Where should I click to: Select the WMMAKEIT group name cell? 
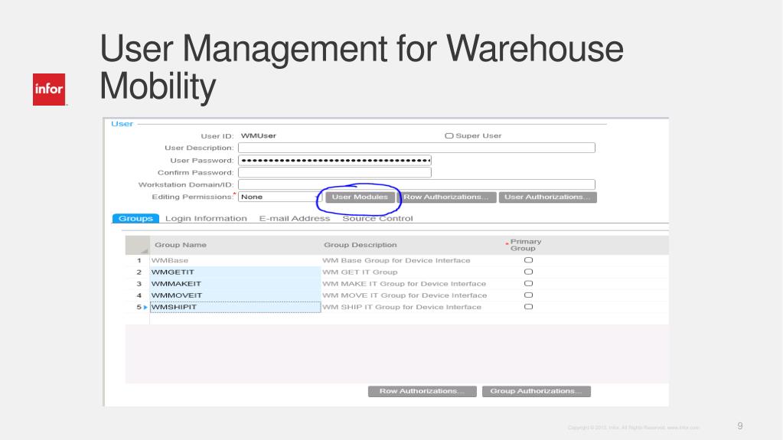235,284
